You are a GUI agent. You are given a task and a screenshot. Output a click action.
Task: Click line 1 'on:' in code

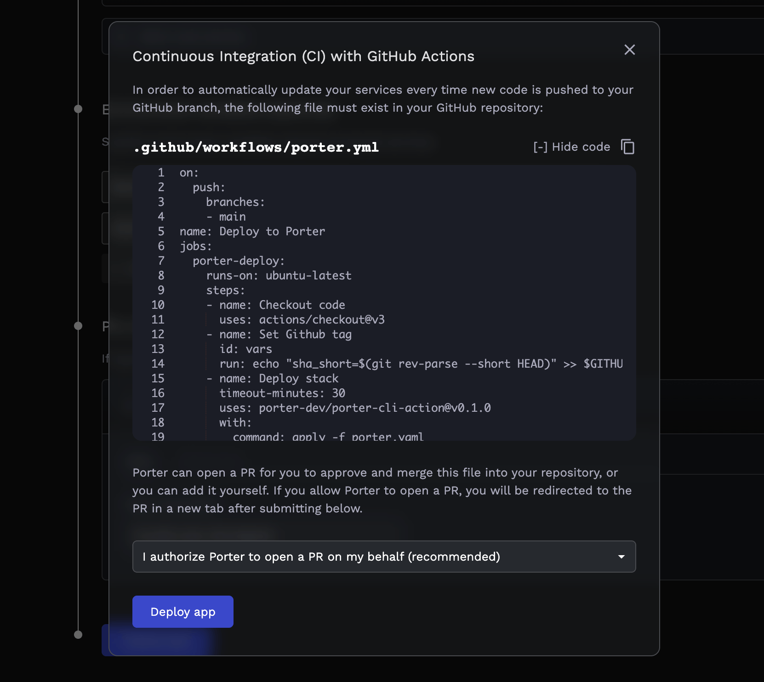tap(189, 173)
